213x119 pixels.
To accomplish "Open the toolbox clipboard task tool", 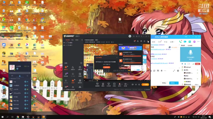I will click(80, 68).
